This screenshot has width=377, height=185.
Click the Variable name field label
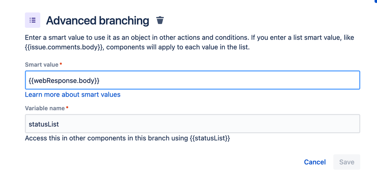pyautogui.click(x=45, y=108)
